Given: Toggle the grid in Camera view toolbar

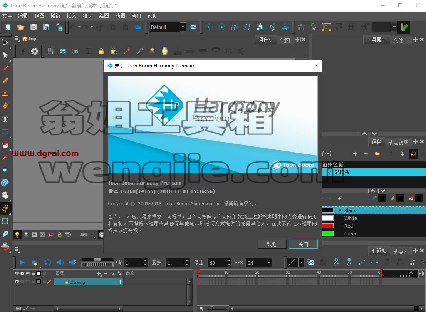Looking at the screenshot, I should tap(50, 51).
